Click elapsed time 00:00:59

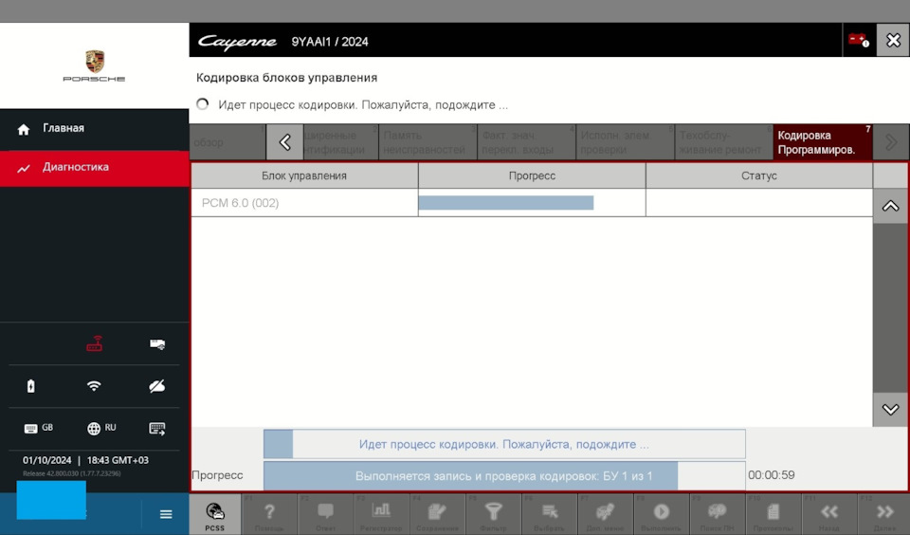click(x=772, y=475)
